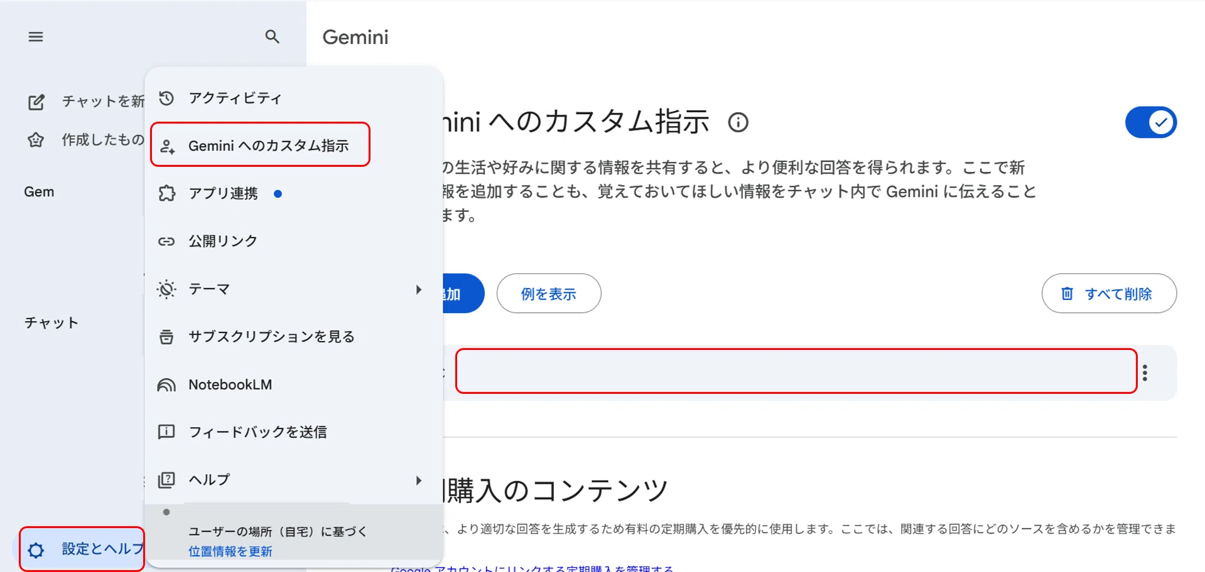
Task: Click the saved instruction text field
Action: [796, 371]
